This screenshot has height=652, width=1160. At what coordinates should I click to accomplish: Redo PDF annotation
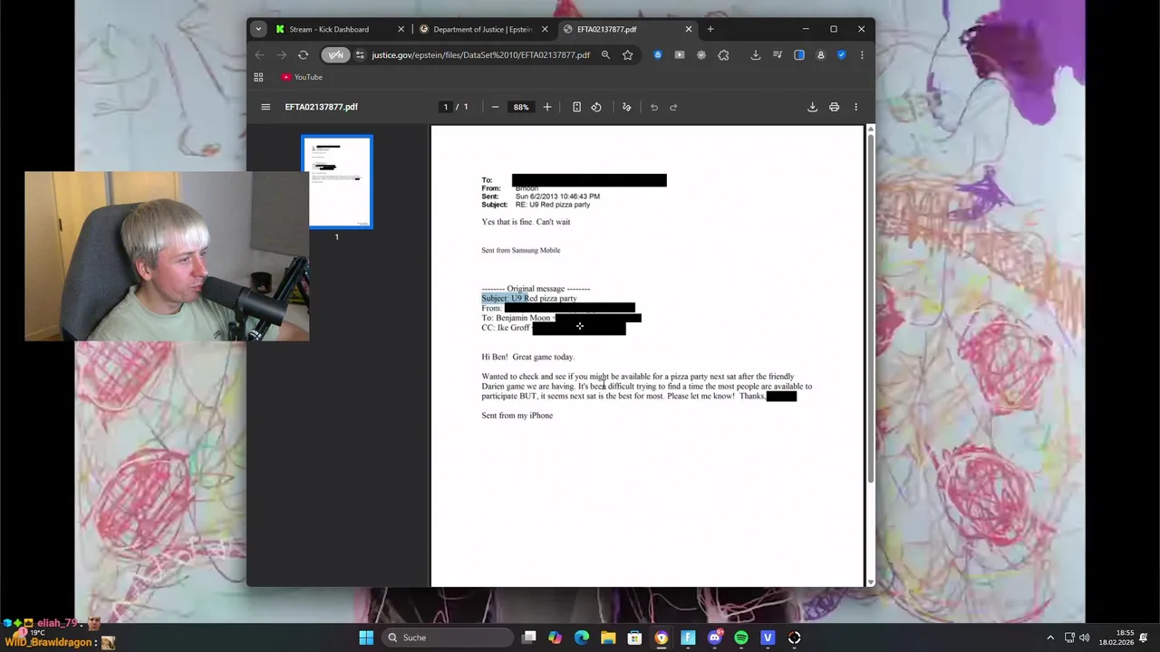673,107
